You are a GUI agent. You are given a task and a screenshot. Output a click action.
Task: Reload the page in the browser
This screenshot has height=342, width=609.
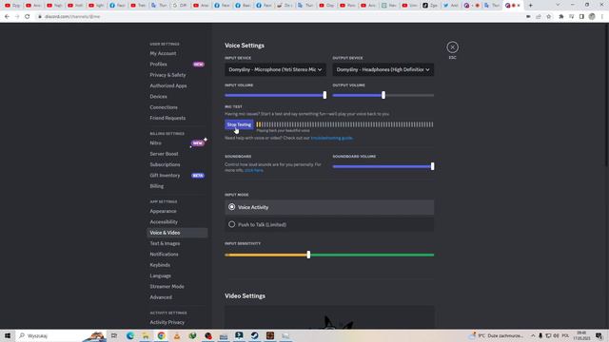pos(28,17)
